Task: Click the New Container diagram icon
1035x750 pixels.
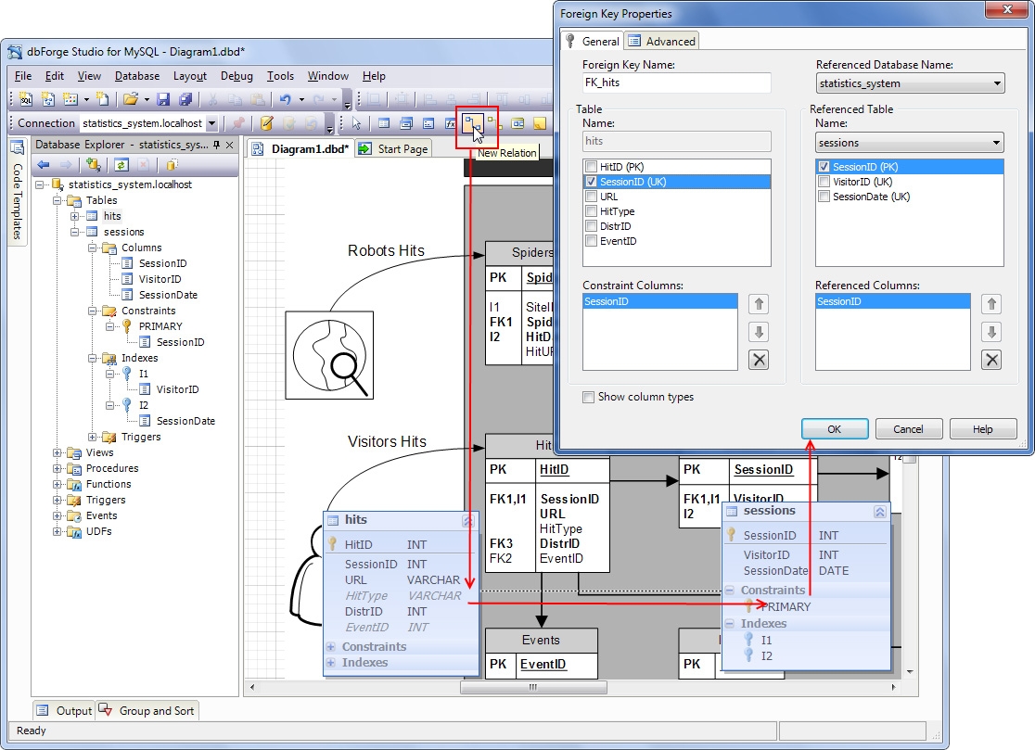Action: [x=518, y=123]
